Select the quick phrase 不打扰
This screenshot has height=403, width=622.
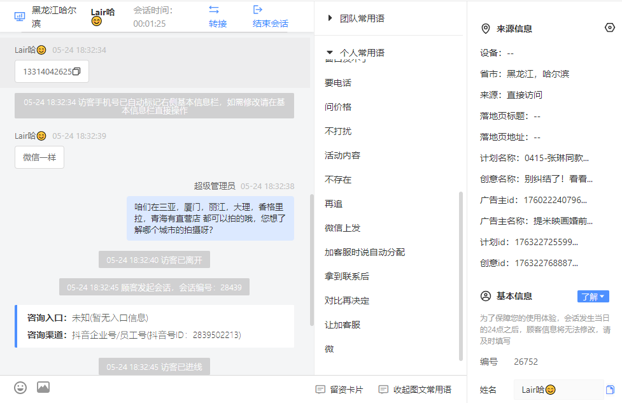coord(338,131)
